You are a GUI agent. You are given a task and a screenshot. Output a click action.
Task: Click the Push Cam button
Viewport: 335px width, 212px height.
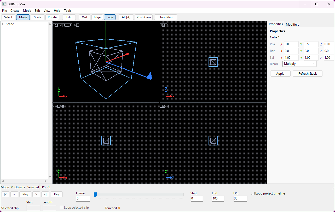pos(144,17)
